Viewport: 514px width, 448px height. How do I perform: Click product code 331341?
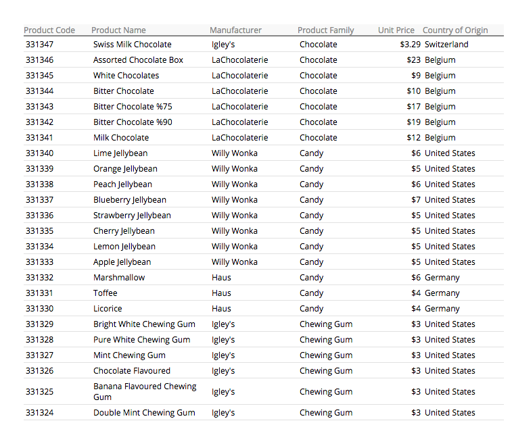39,138
